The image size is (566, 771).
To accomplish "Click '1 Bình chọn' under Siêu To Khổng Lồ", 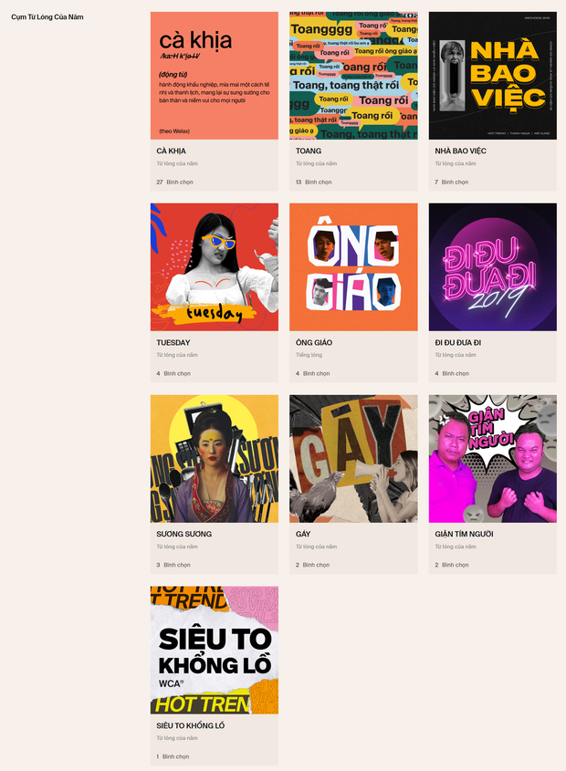I will point(173,756).
